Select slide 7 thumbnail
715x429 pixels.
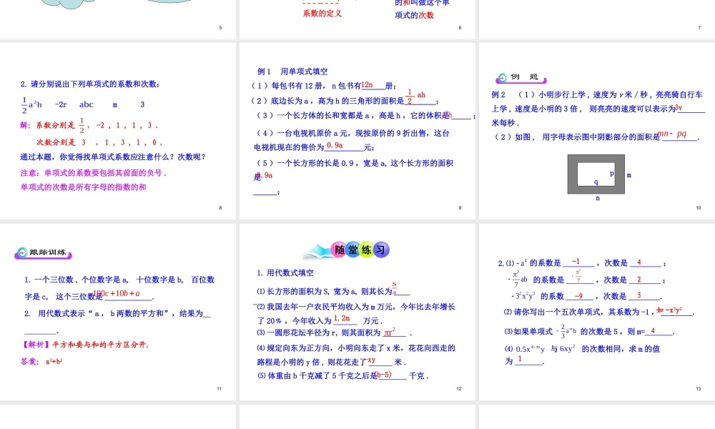click(596, 19)
